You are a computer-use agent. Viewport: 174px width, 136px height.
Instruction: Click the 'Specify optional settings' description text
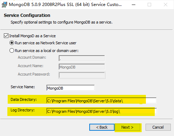[62, 22]
